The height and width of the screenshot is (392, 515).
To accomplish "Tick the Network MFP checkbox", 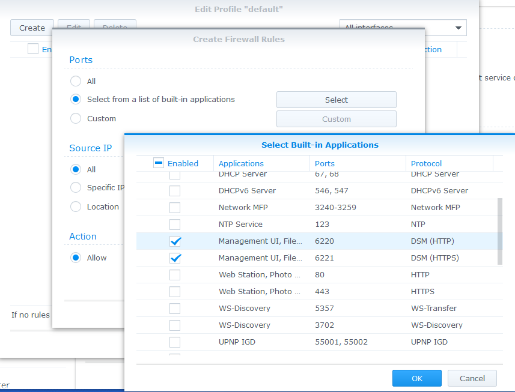I will (175, 208).
